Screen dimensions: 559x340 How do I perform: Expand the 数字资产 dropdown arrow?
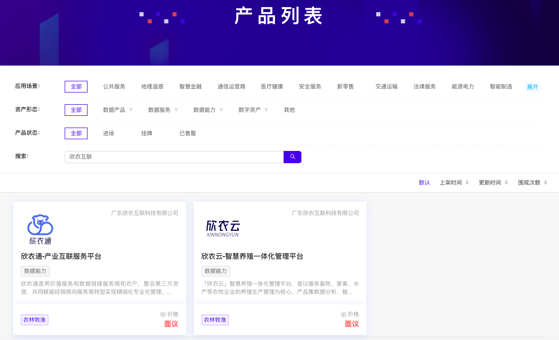(x=266, y=110)
